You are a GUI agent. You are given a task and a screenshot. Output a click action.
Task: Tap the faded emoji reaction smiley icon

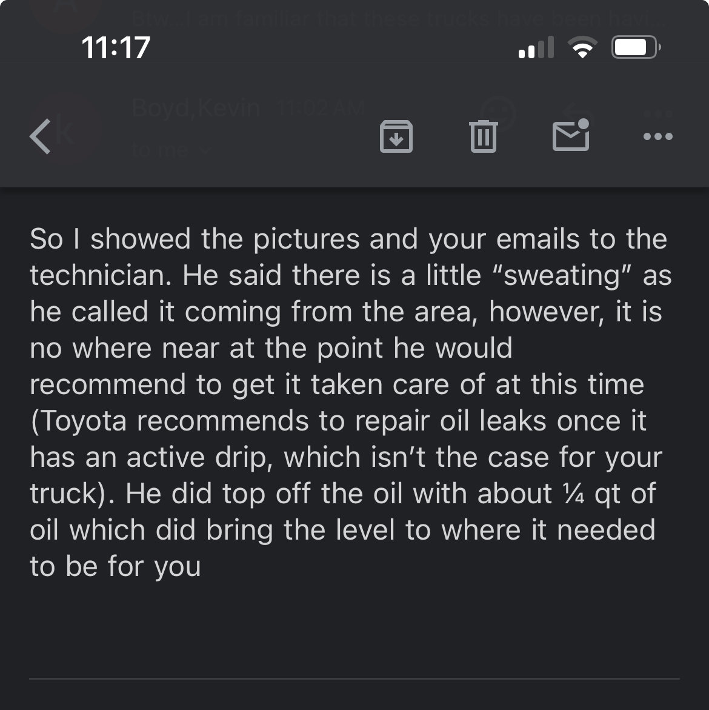coord(499,113)
